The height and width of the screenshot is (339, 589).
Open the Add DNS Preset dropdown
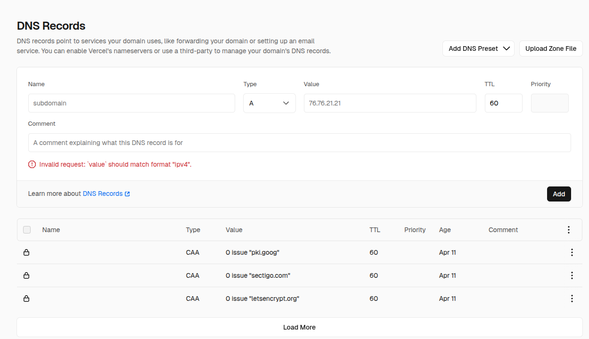478,48
